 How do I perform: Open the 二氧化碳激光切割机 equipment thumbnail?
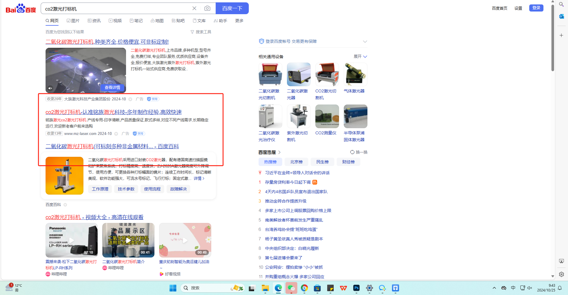tap(270, 74)
